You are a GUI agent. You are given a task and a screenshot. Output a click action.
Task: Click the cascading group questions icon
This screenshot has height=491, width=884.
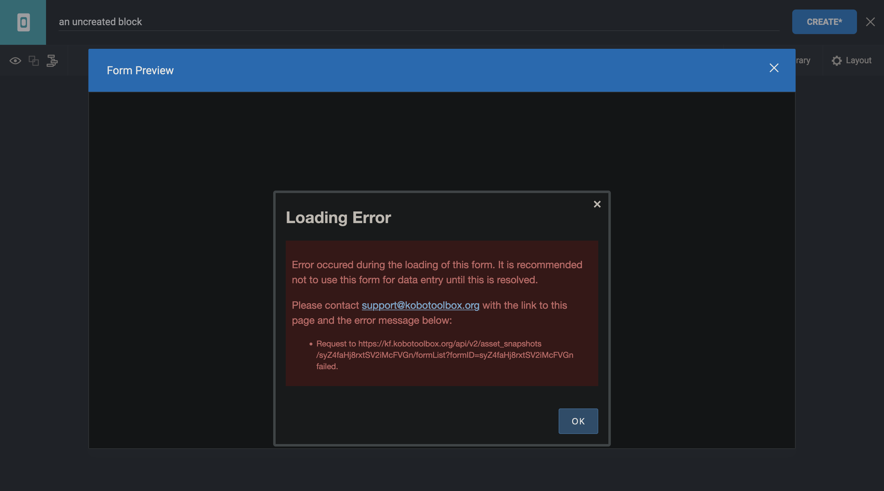[x=52, y=61]
